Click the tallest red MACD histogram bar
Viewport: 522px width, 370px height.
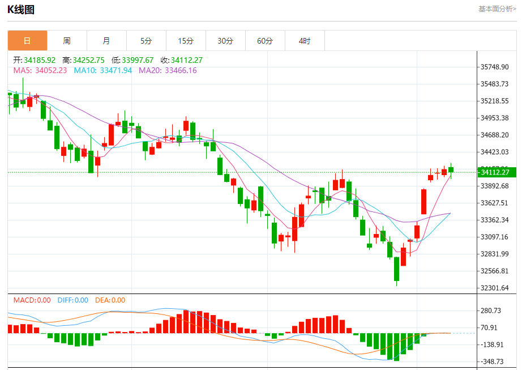tap(186, 321)
